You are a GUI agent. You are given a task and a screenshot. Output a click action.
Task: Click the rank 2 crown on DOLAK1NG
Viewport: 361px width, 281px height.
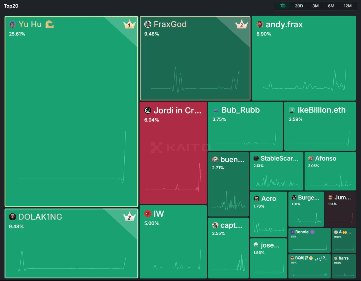click(x=129, y=217)
